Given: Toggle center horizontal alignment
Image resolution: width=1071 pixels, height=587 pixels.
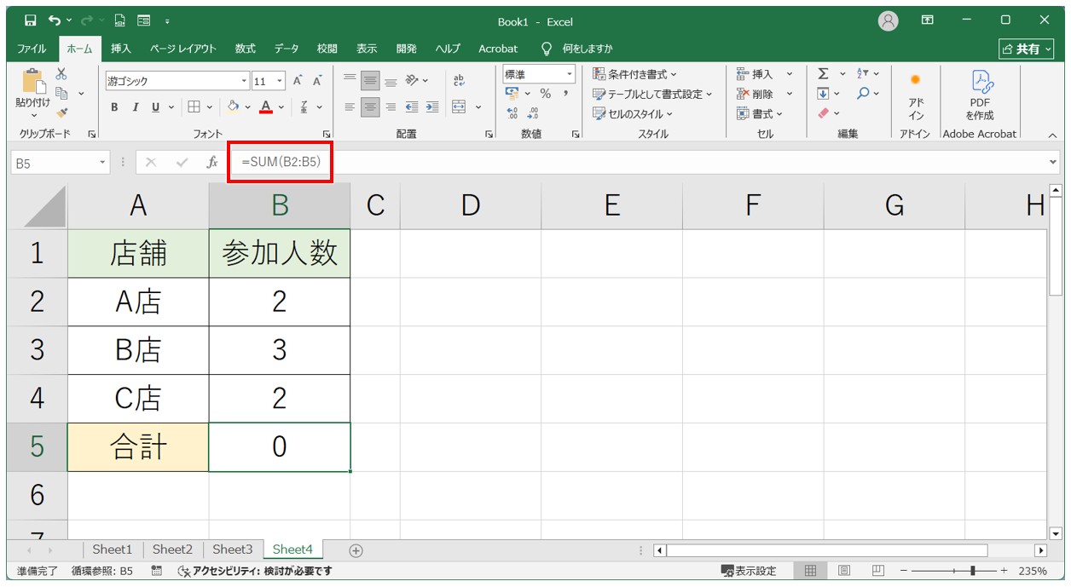Looking at the screenshot, I should [x=370, y=106].
